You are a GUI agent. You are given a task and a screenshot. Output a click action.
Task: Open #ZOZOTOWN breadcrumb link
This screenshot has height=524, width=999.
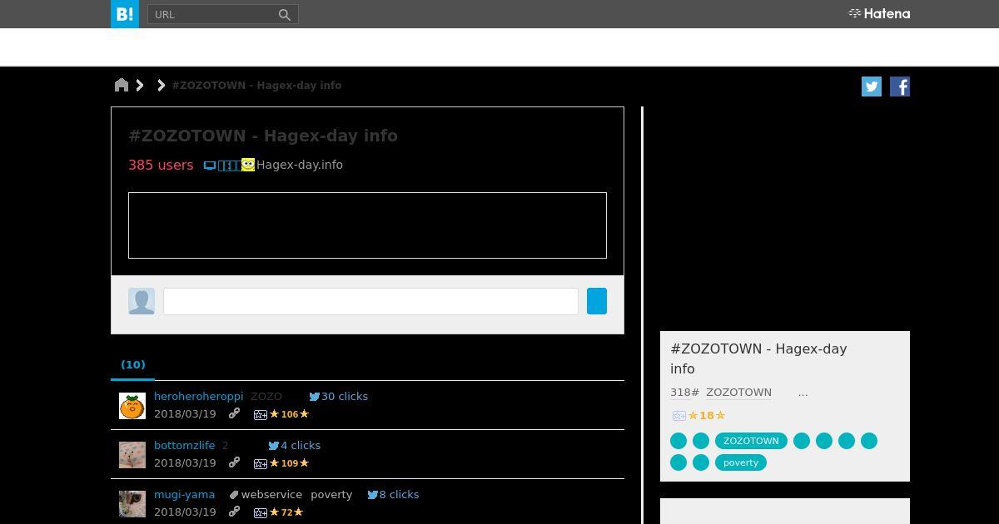pyautogui.click(x=256, y=85)
